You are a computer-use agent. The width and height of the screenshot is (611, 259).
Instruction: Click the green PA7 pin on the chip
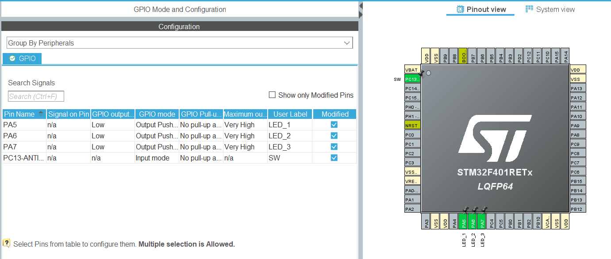click(x=482, y=221)
